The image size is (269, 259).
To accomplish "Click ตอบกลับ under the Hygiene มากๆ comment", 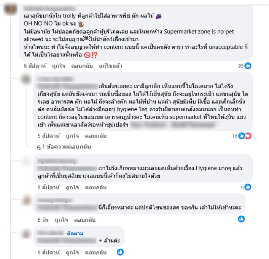I will coord(96,187).
